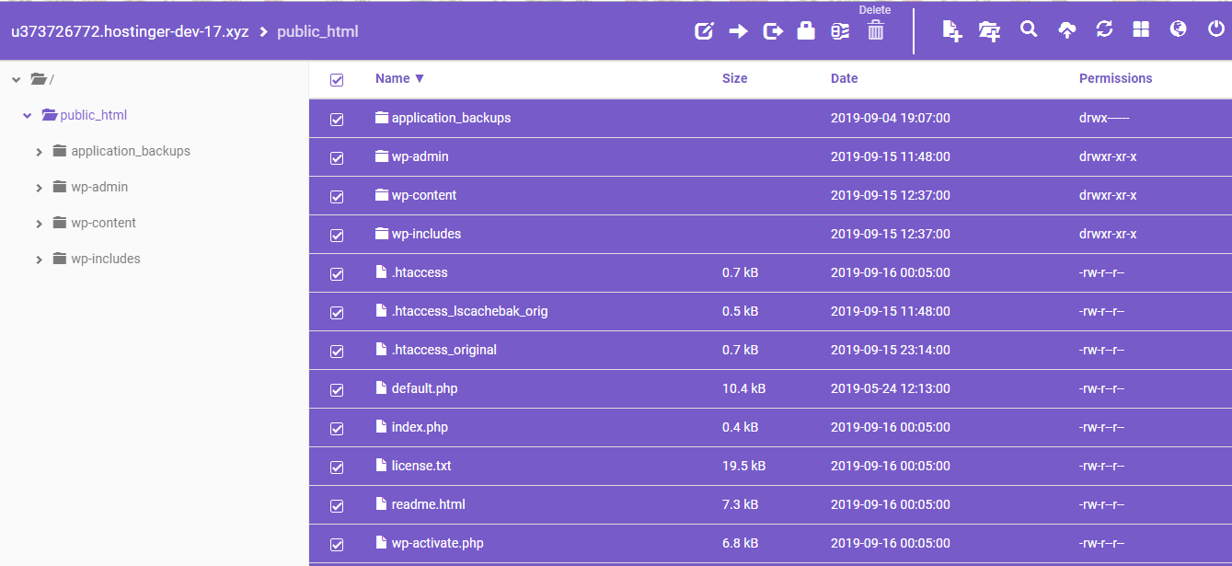
Task: Uncheck the .htaccess_lscachebak_orig row checkbox
Action: (337, 313)
